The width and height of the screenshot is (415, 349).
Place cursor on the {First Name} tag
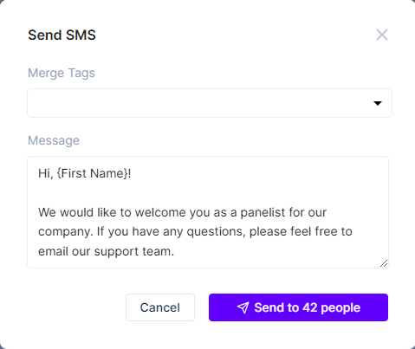(x=92, y=173)
